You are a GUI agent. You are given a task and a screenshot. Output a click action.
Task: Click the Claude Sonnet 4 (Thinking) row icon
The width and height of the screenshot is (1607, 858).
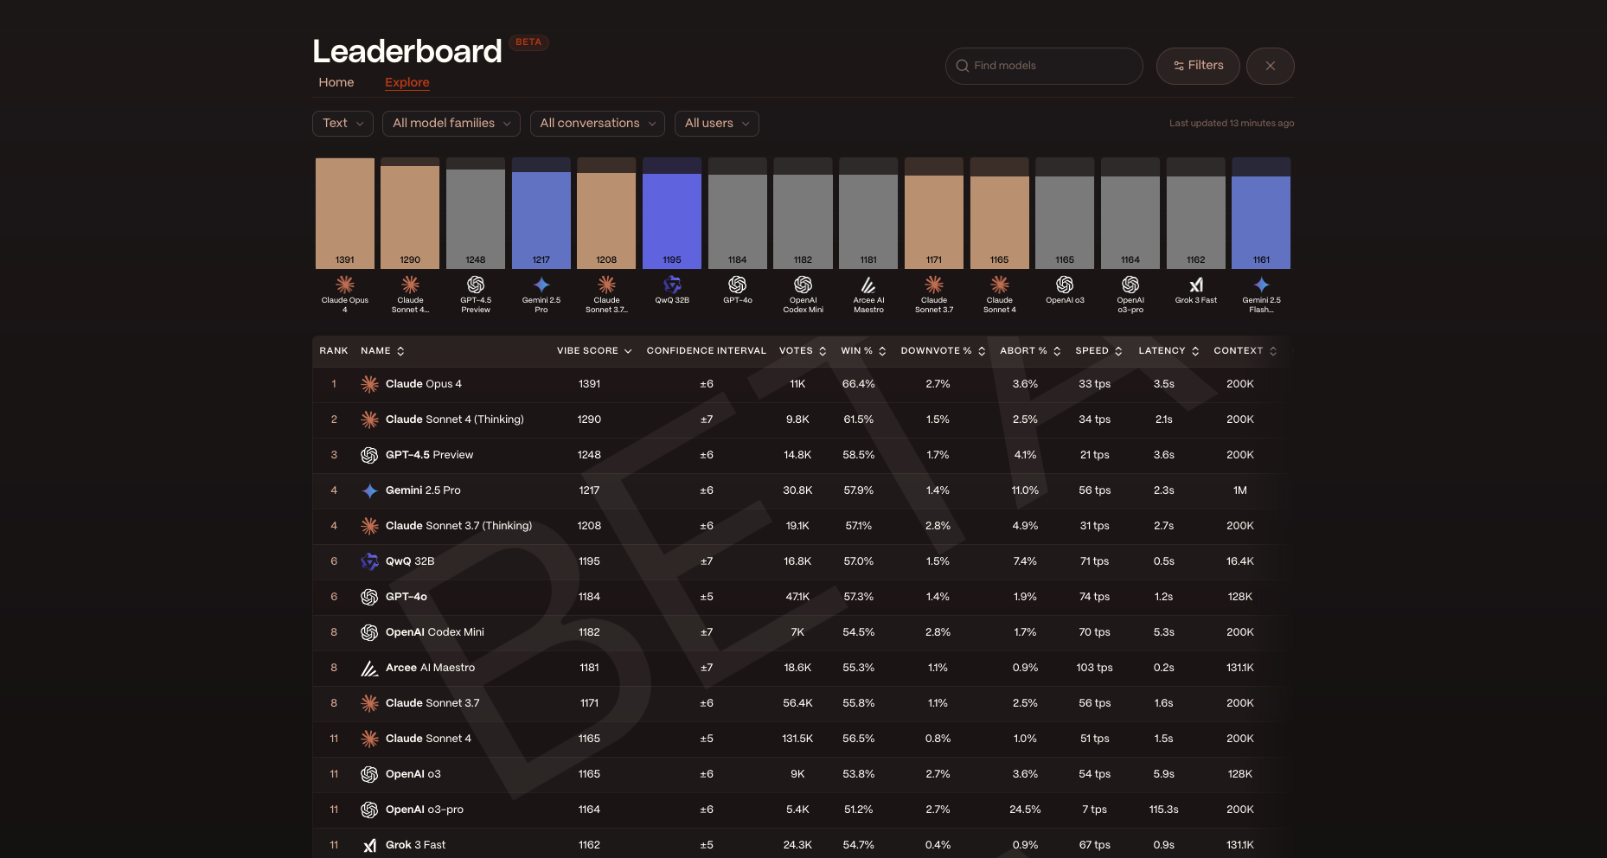369,419
